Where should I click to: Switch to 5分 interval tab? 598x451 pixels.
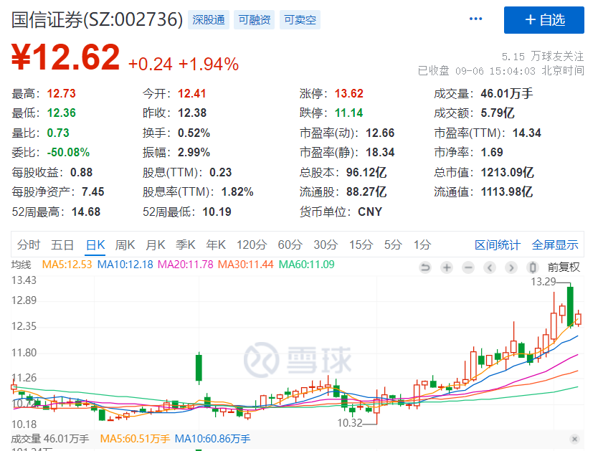tap(393, 245)
